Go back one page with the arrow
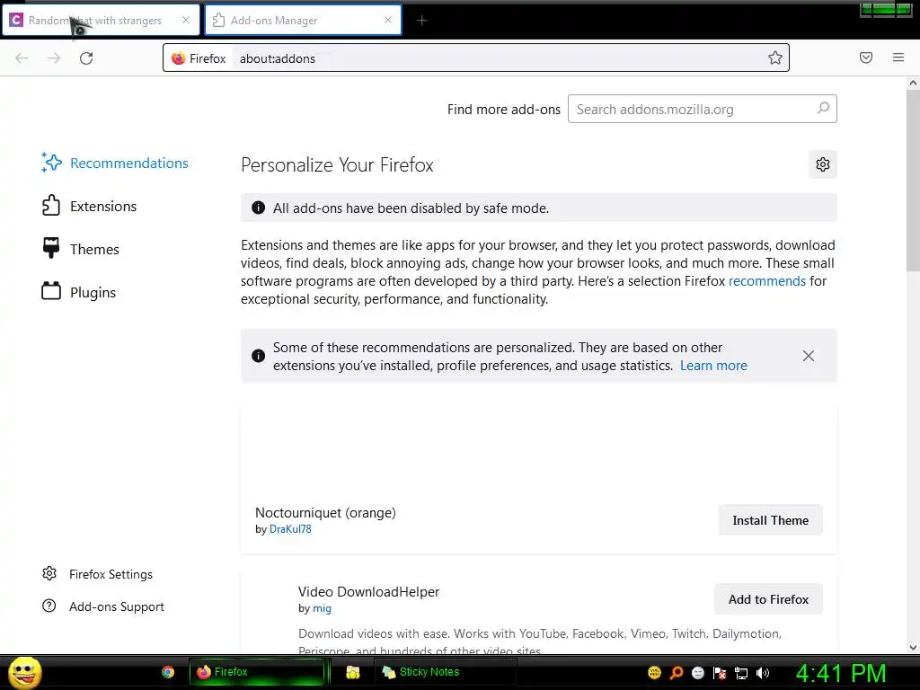 pos(22,58)
